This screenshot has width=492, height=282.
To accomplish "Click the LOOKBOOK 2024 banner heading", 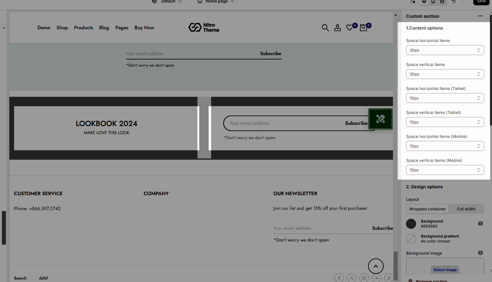I will point(106,124).
